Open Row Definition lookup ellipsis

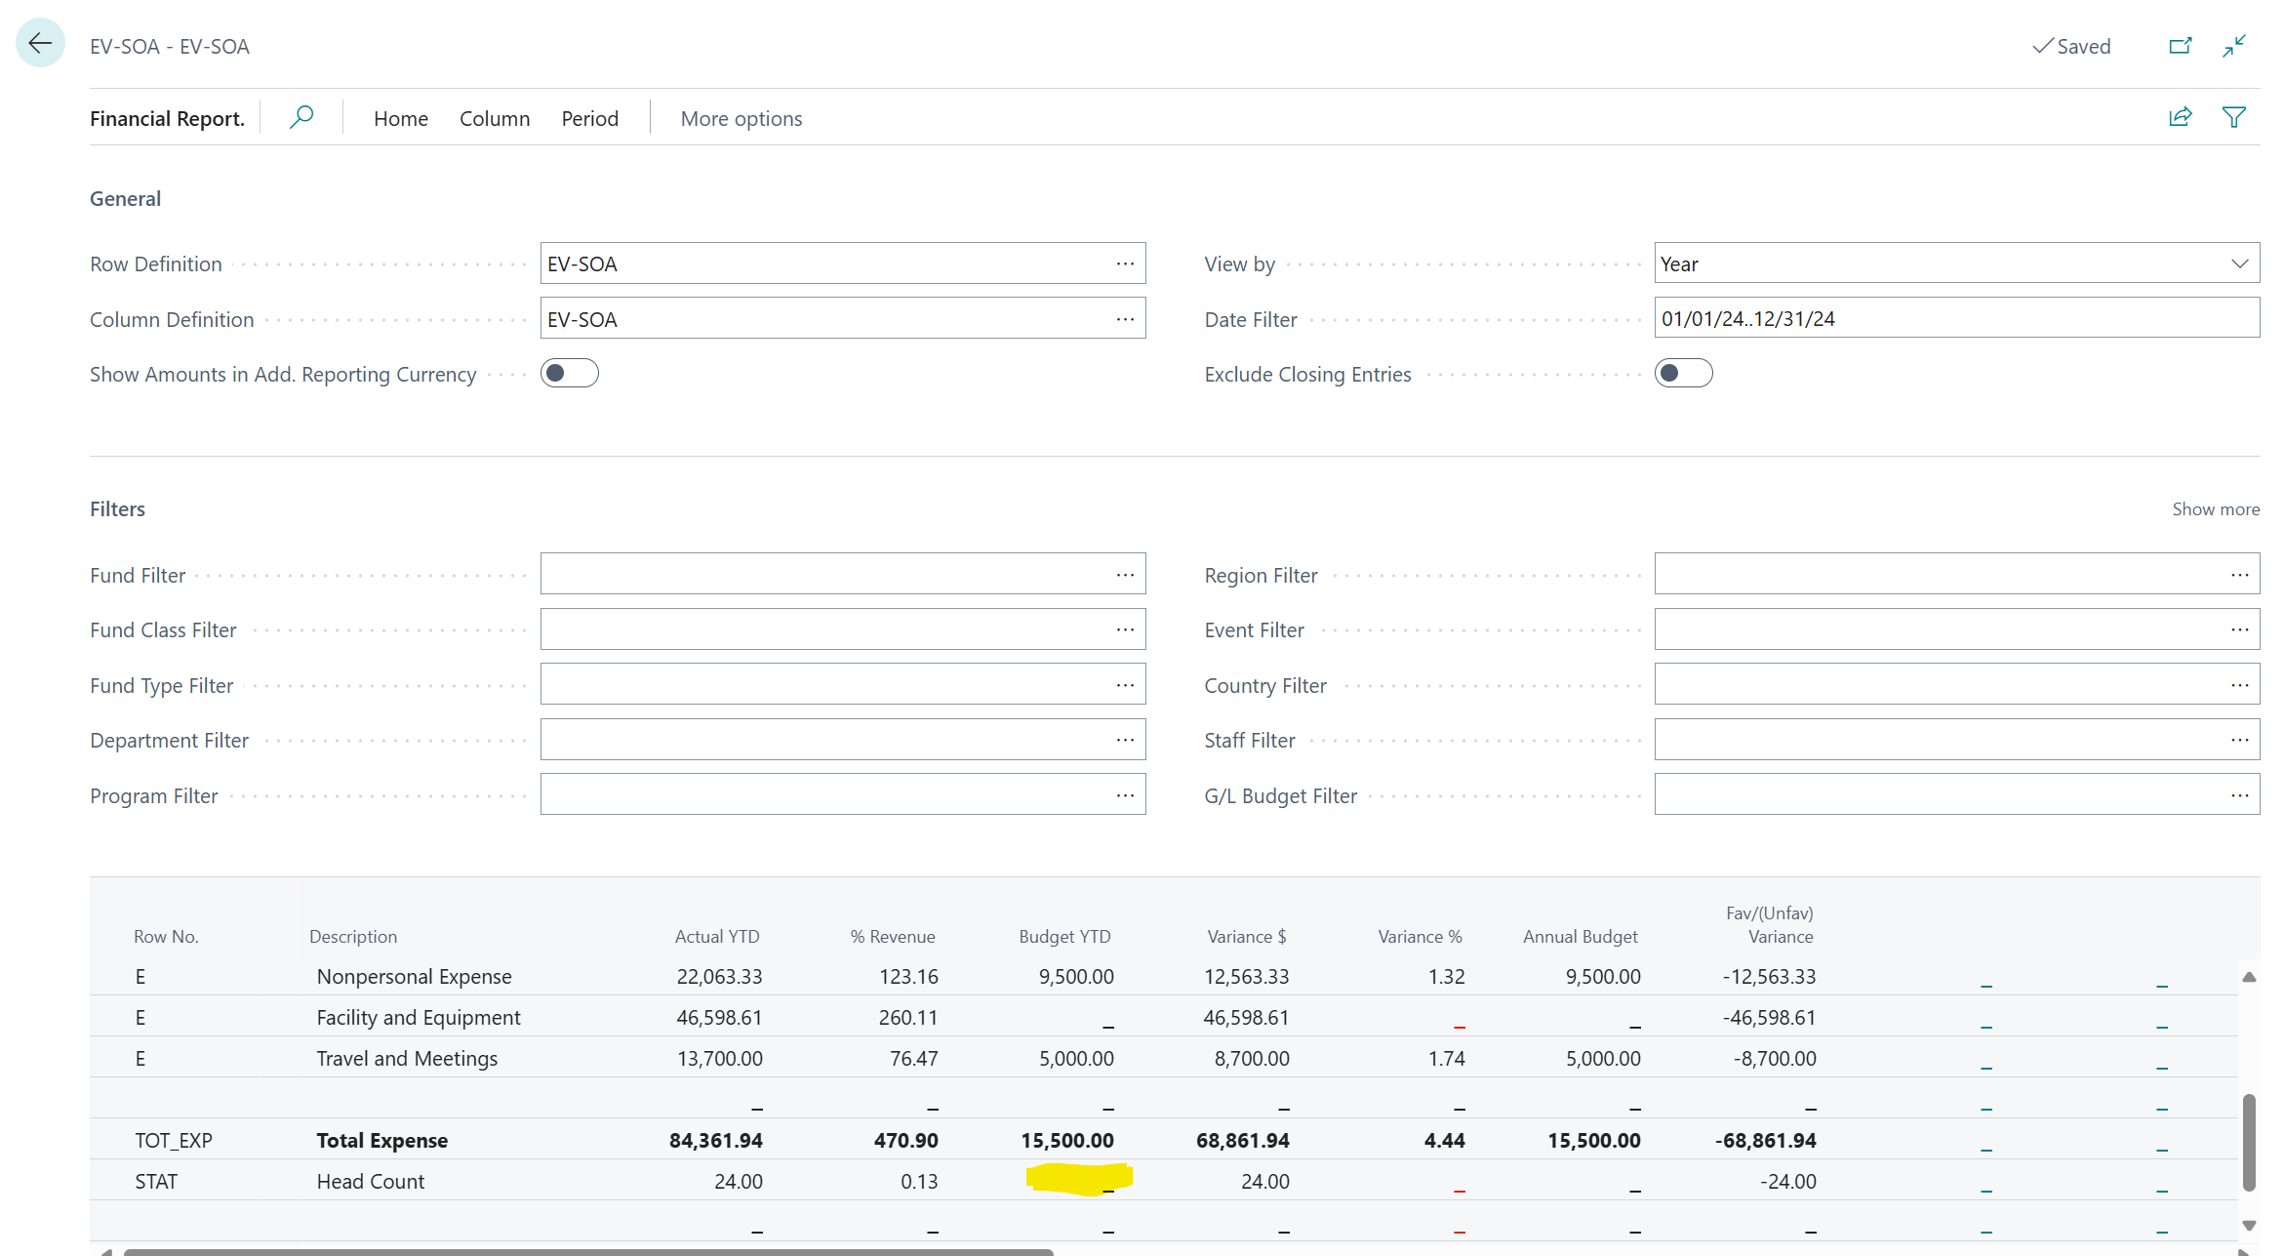point(1125,263)
